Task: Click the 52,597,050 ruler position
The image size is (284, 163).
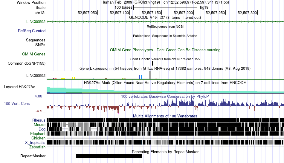Action: point(87,13)
